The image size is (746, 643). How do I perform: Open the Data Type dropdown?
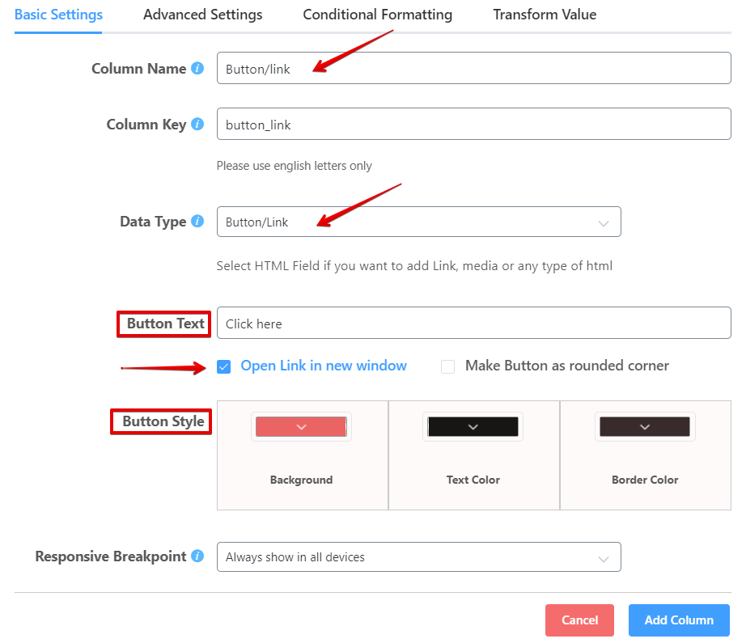click(x=418, y=222)
